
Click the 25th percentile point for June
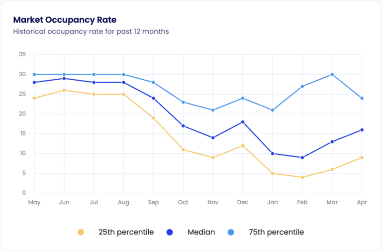(64, 90)
